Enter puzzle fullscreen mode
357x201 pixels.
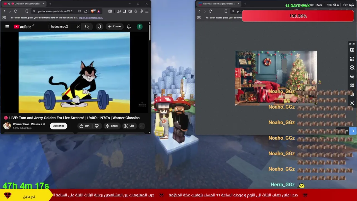(x=352, y=59)
